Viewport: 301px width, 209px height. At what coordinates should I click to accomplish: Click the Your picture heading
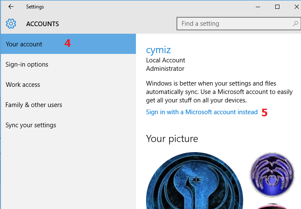172,138
